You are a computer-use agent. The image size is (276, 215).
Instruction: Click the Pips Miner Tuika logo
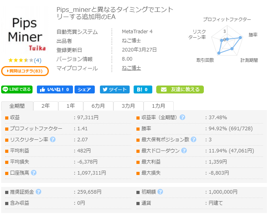click(25, 31)
